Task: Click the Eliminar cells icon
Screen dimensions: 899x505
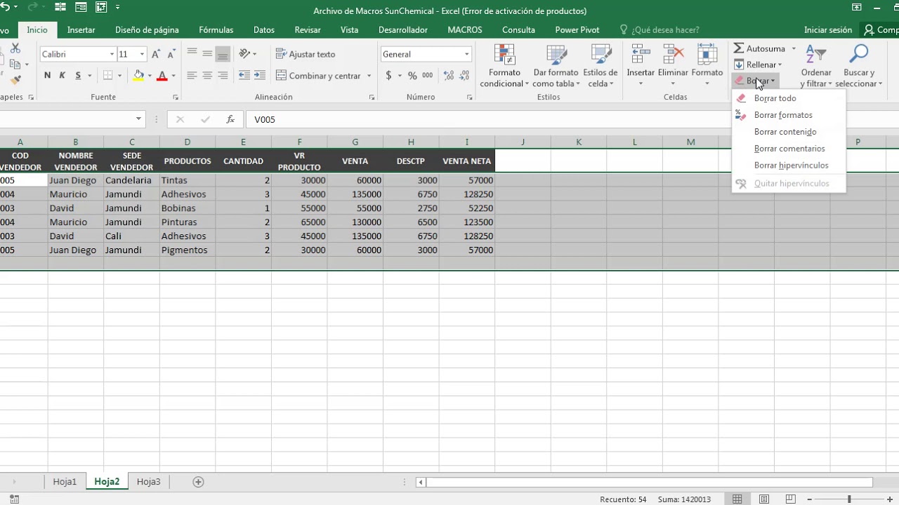Action: [673, 55]
